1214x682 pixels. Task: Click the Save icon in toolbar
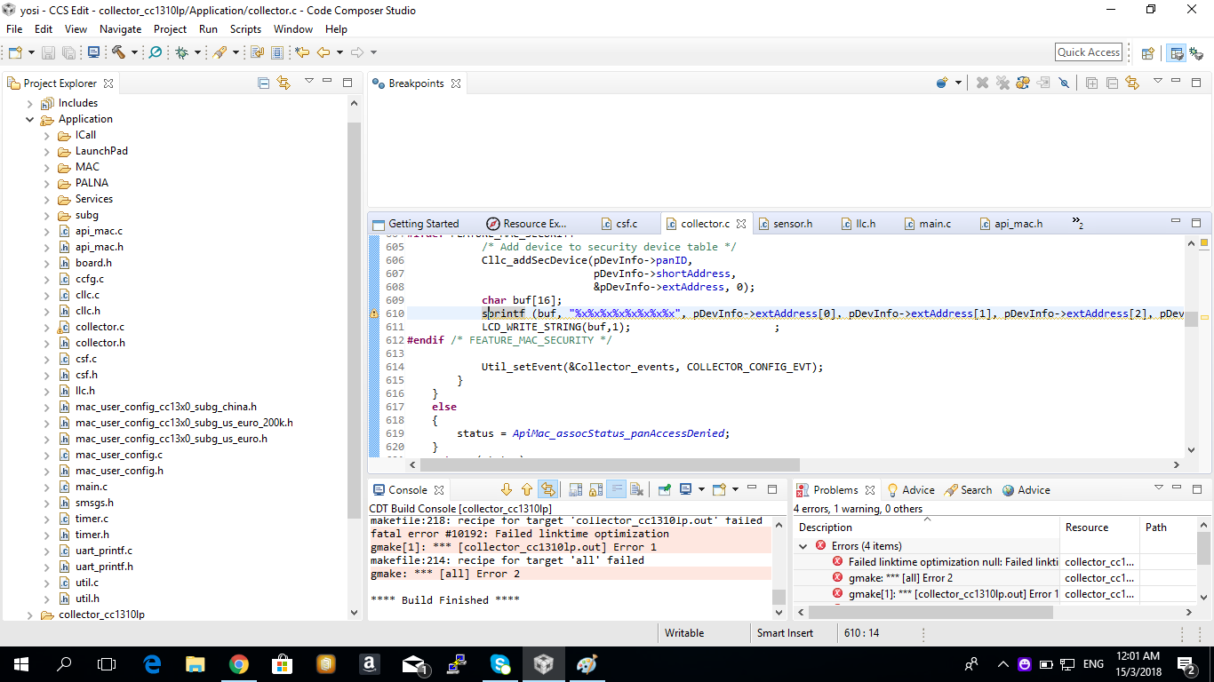click(x=49, y=52)
